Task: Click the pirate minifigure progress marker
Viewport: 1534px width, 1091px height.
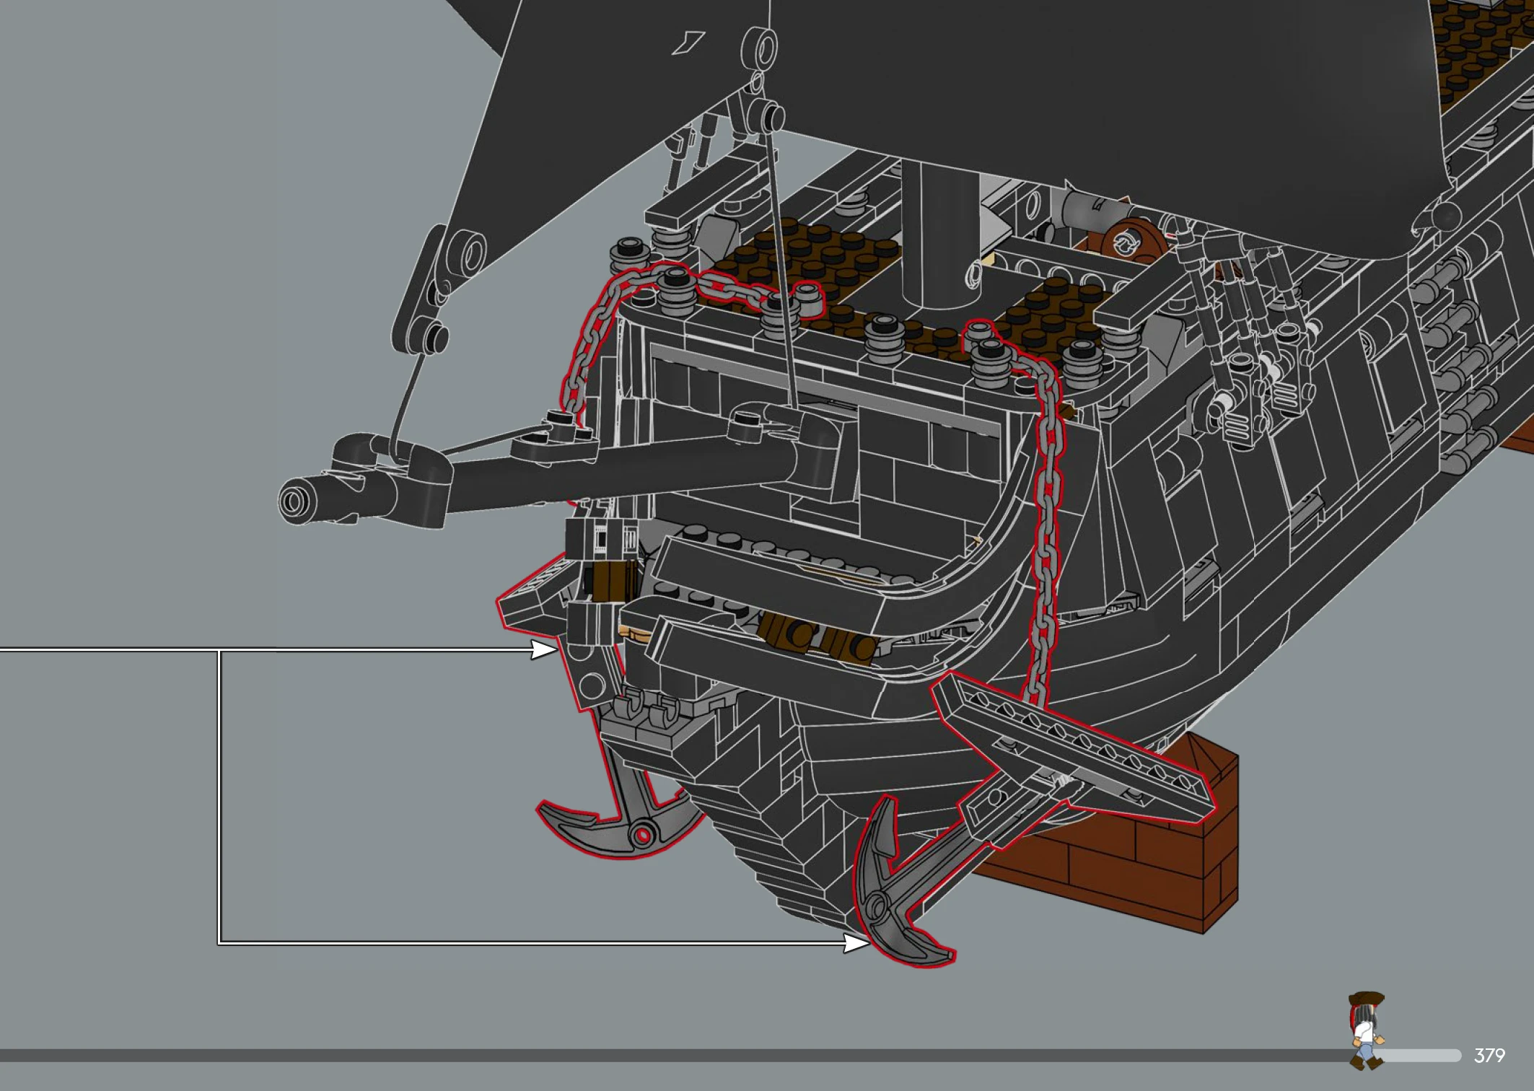Action: tap(1366, 1030)
